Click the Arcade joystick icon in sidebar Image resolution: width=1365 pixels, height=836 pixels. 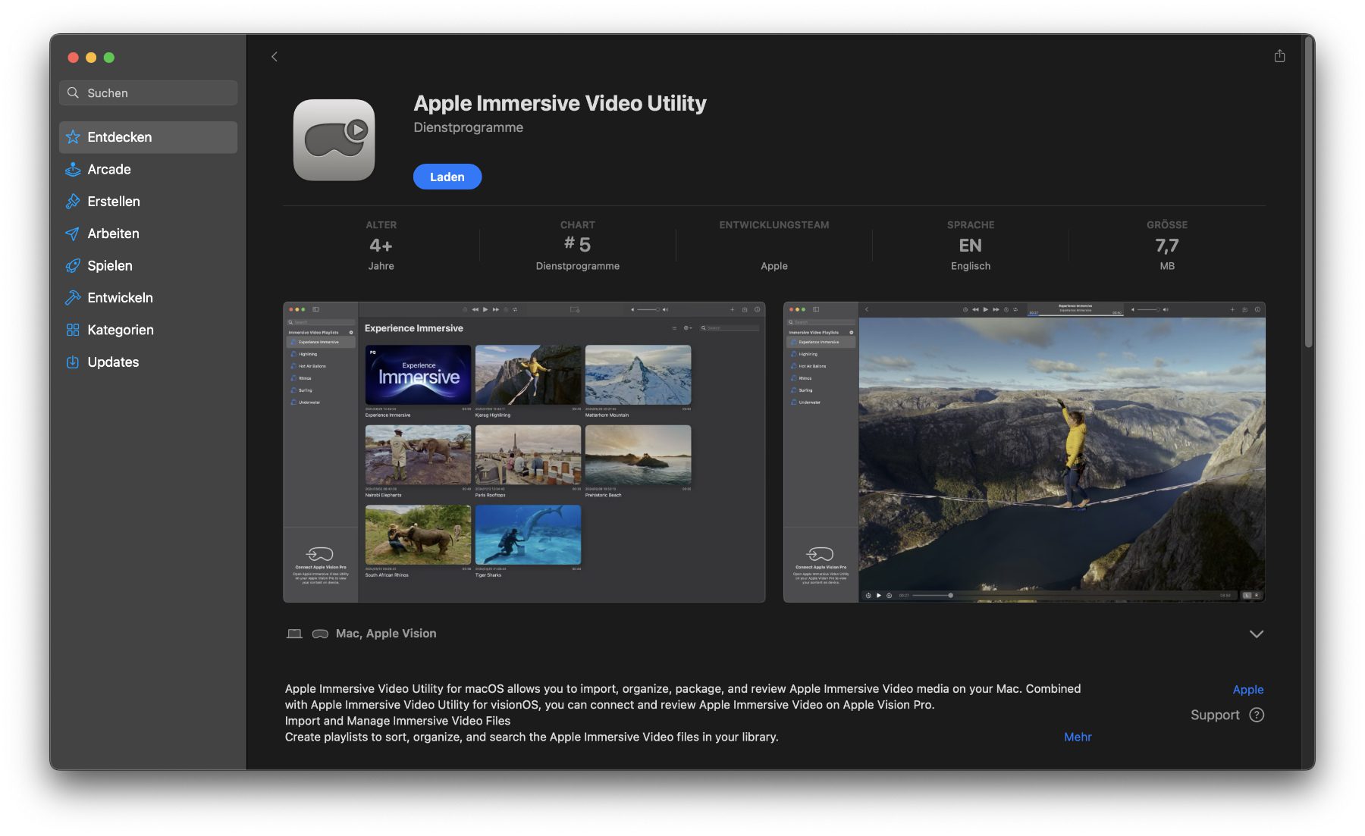pos(73,170)
